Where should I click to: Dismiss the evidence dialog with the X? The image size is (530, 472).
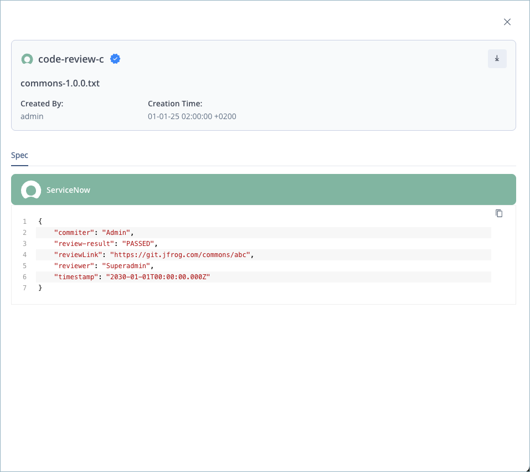(507, 22)
